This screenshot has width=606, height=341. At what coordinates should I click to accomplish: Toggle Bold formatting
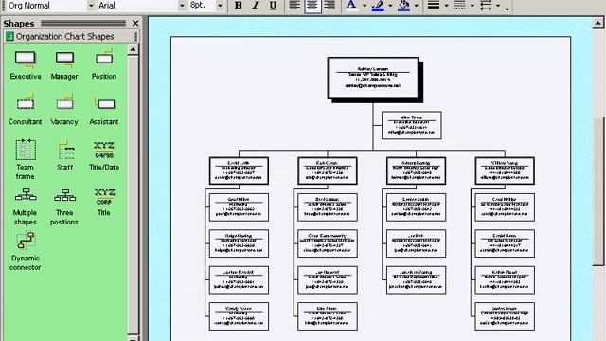pos(238,6)
